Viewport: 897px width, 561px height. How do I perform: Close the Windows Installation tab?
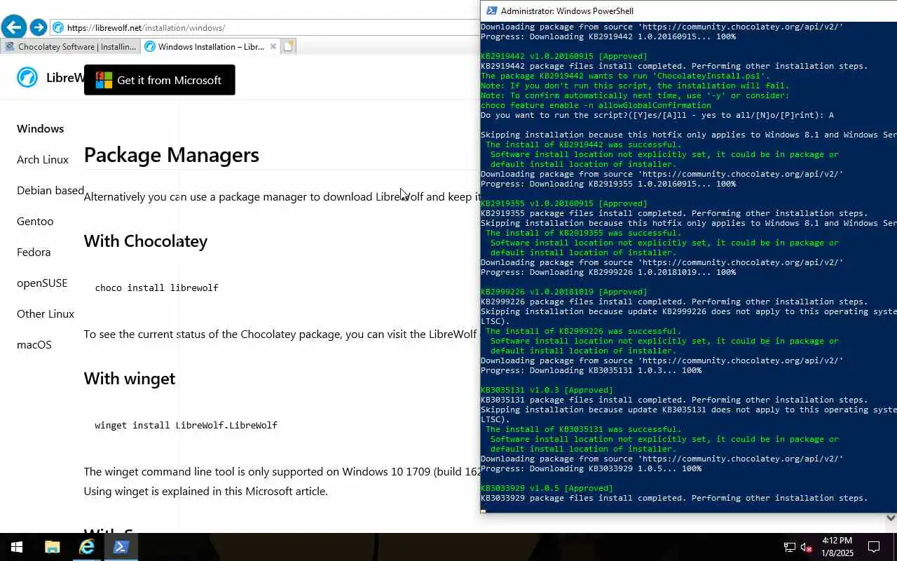click(273, 47)
